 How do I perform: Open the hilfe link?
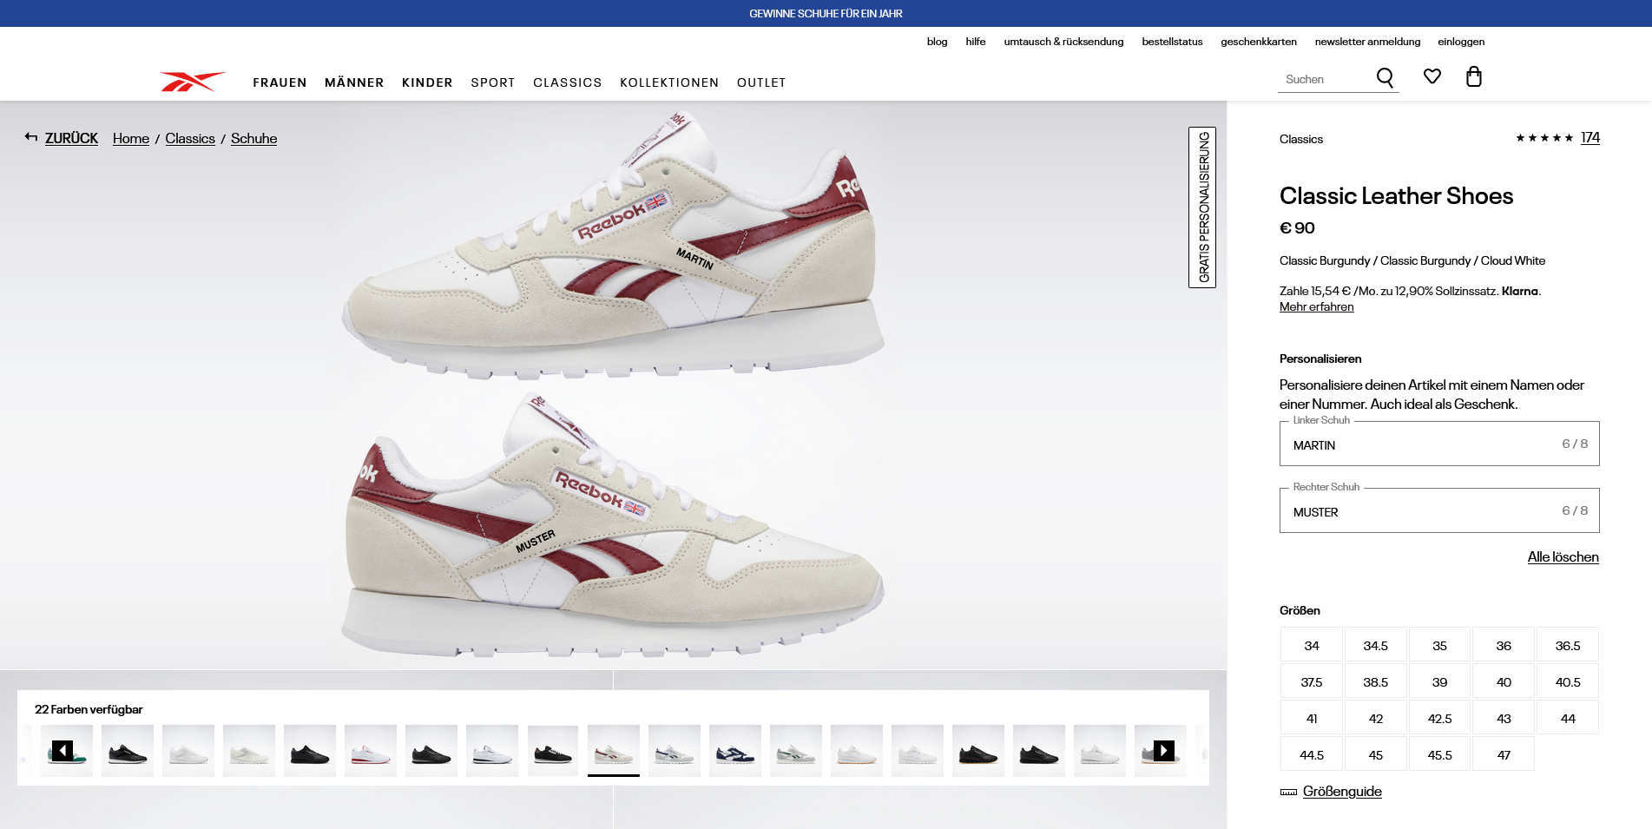click(976, 42)
